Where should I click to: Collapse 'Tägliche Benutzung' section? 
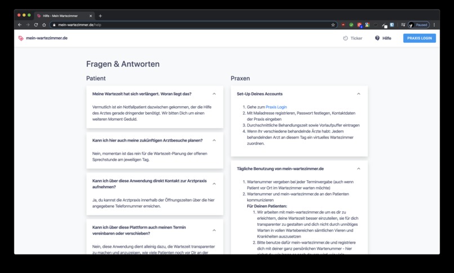click(359, 169)
